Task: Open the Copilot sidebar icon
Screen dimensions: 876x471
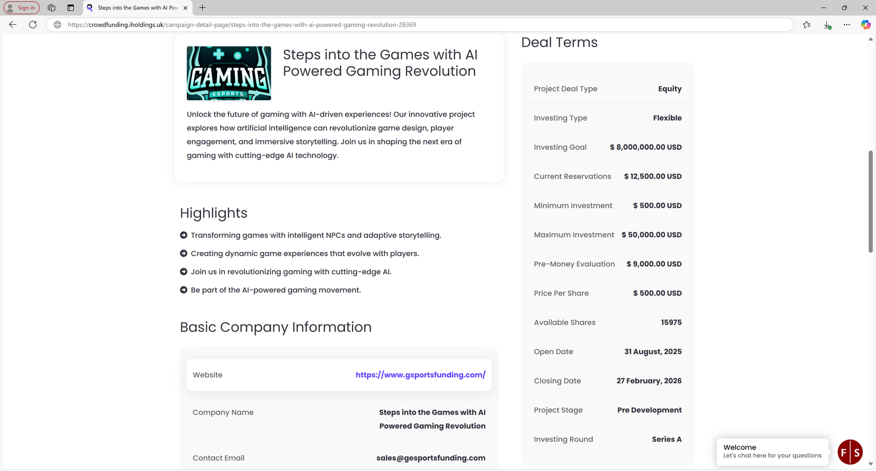Action: pos(866,25)
